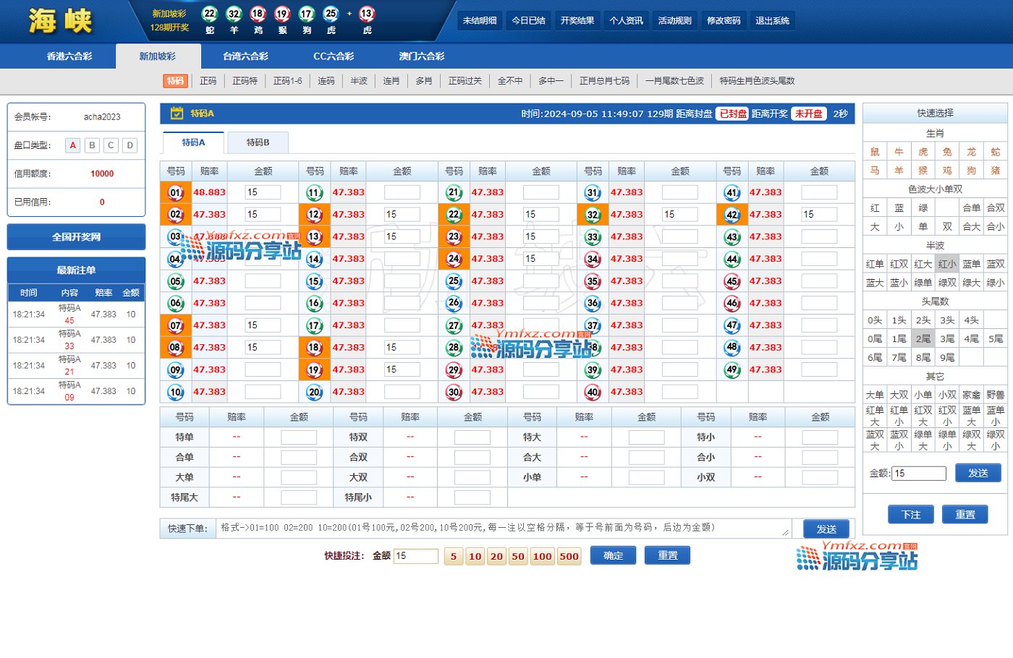
Task: Click drawn result ball 22 in header
Action: click(x=210, y=14)
